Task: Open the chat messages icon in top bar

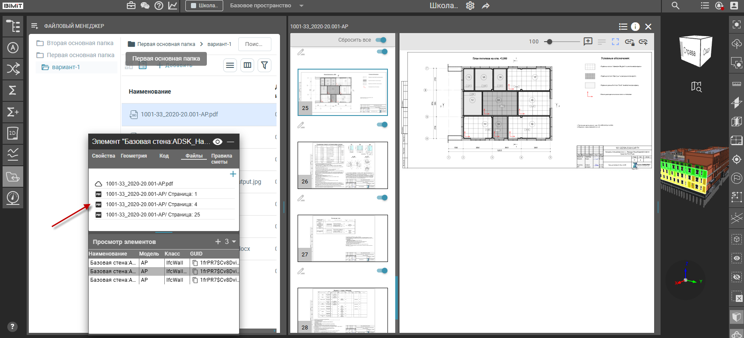Action: tap(145, 6)
